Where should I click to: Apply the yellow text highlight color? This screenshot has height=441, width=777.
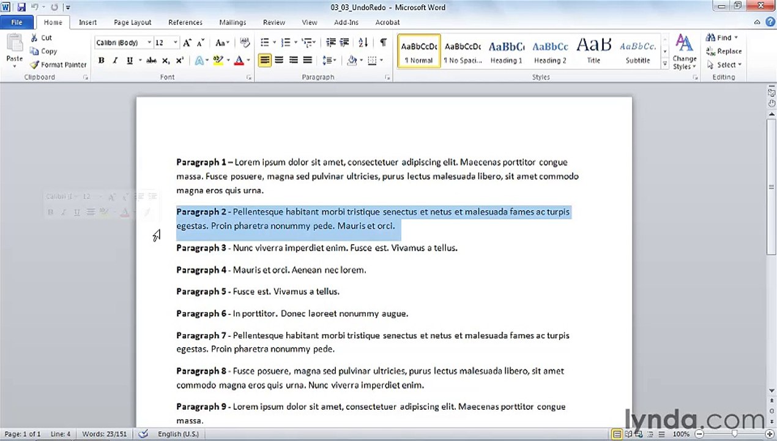point(218,61)
